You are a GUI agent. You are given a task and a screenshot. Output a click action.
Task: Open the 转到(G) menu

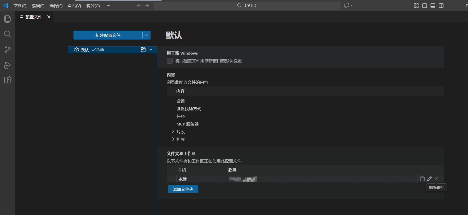click(93, 6)
